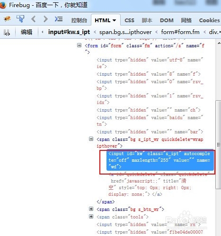
Task: Expand the span class="tools" node
Action: (91, 217)
